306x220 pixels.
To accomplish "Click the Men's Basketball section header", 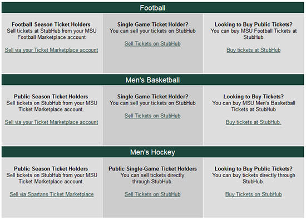I will [152, 80].
